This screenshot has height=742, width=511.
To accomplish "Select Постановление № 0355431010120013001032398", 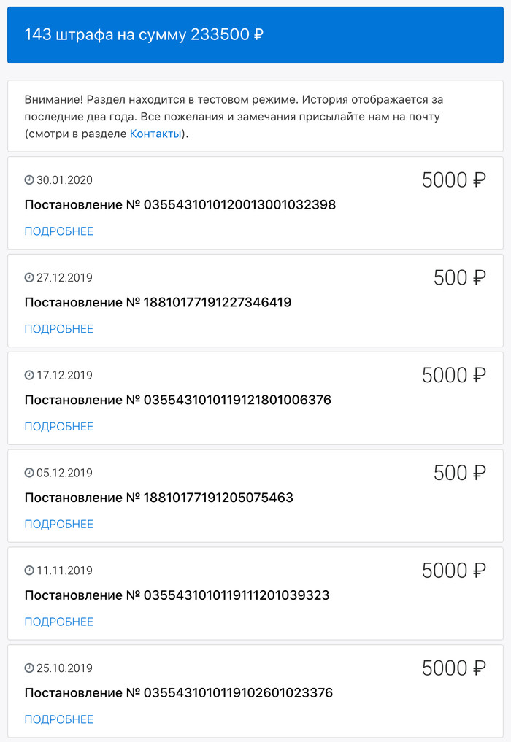I will tap(180, 205).
